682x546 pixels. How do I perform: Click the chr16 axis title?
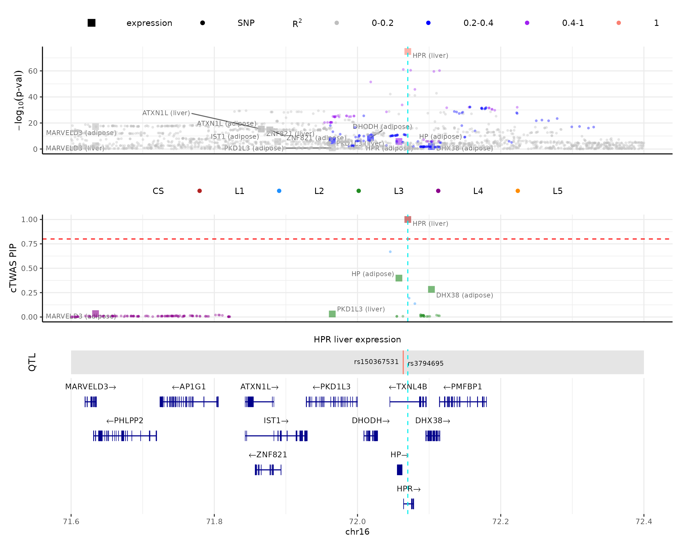pos(357,532)
